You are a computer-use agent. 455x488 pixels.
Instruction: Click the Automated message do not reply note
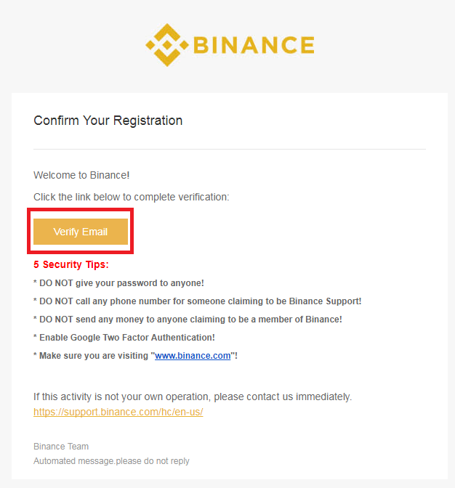pyautogui.click(x=111, y=461)
